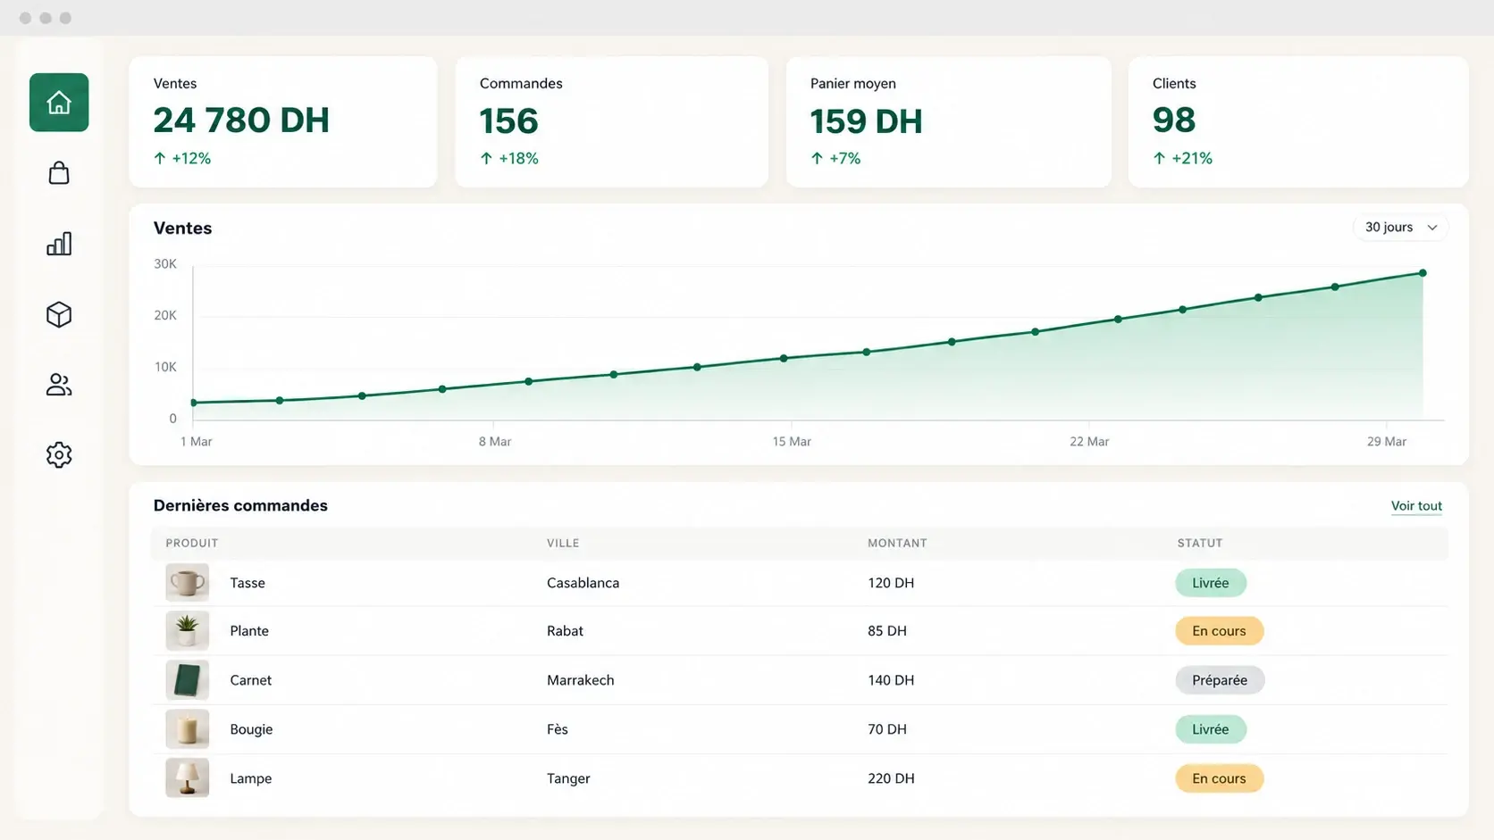Open the bar chart analytics icon
The image size is (1494, 840).
[x=59, y=244]
